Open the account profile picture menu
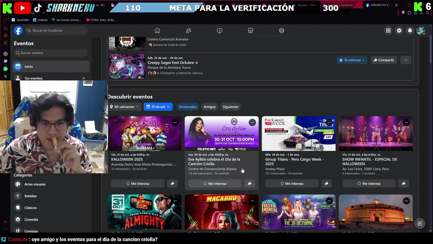Screen dimensions: 433x244 421,30
